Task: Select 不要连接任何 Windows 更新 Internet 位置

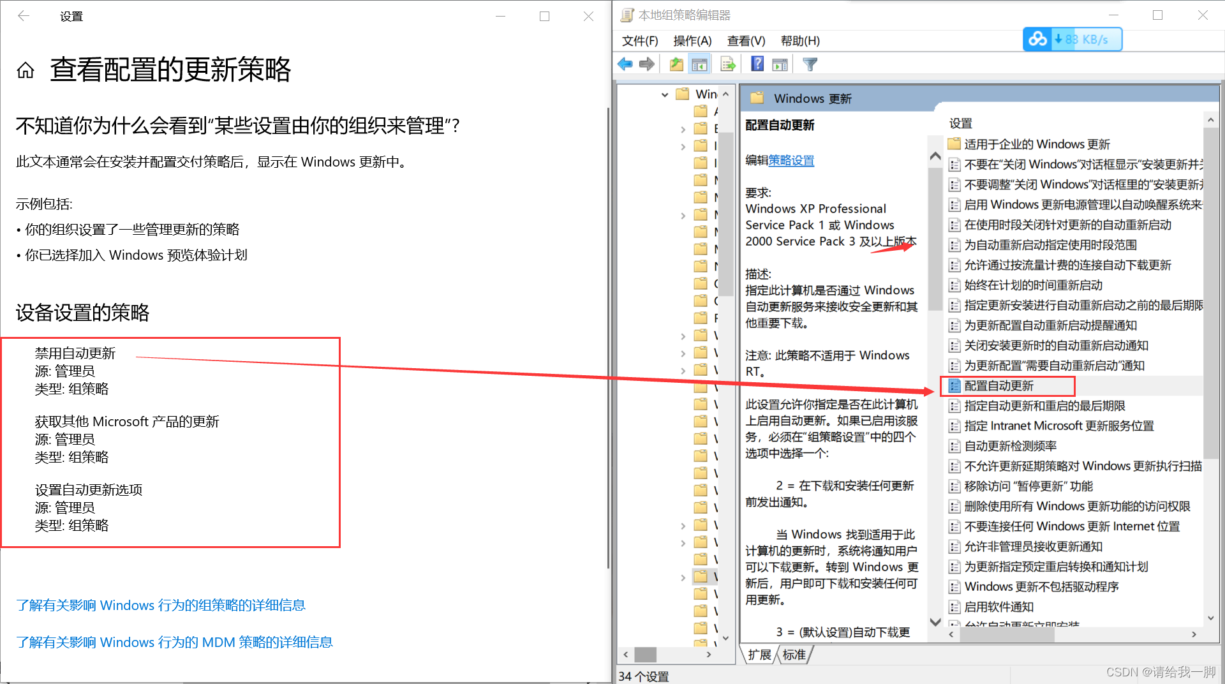Action: (x=1072, y=526)
